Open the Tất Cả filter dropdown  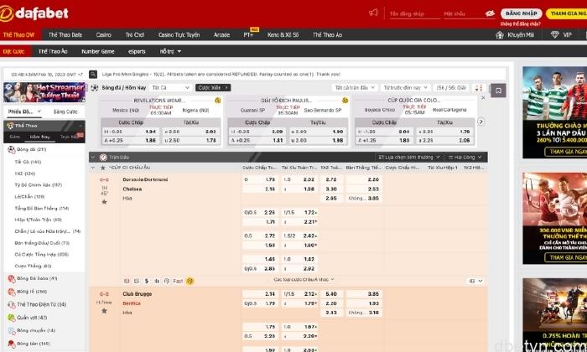pos(171,87)
